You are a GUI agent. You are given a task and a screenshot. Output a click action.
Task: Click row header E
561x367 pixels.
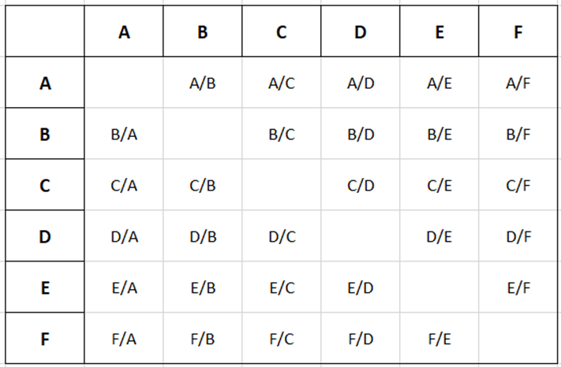[x=45, y=287]
